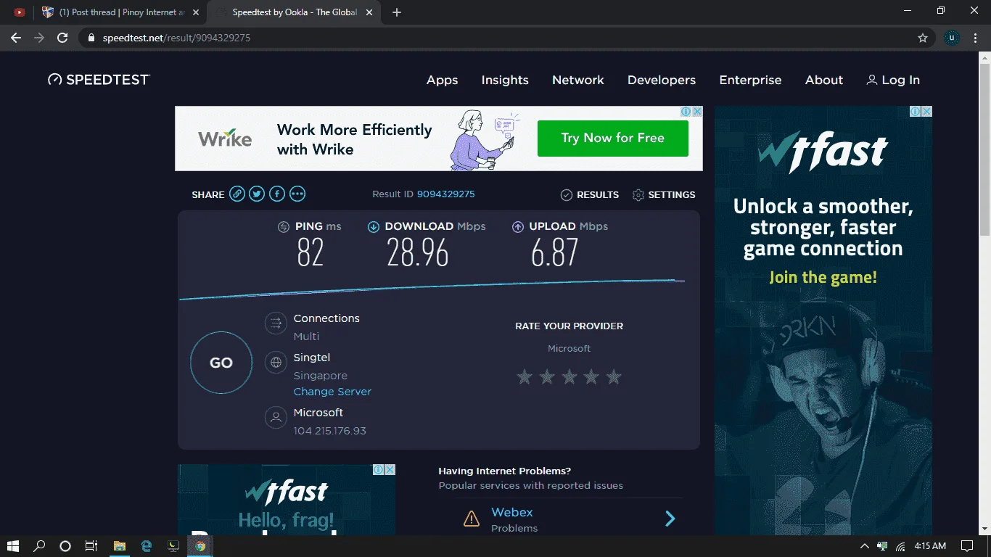Viewport: 991px width, 557px height.
Task: Open the Chrome profile avatar
Action: (952, 38)
